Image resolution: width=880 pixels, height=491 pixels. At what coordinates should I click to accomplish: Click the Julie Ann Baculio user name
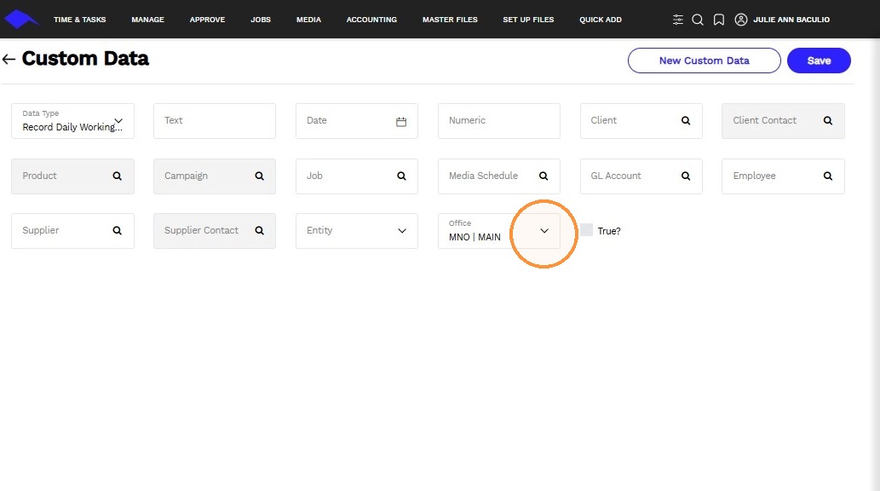[x=791, y=20]
